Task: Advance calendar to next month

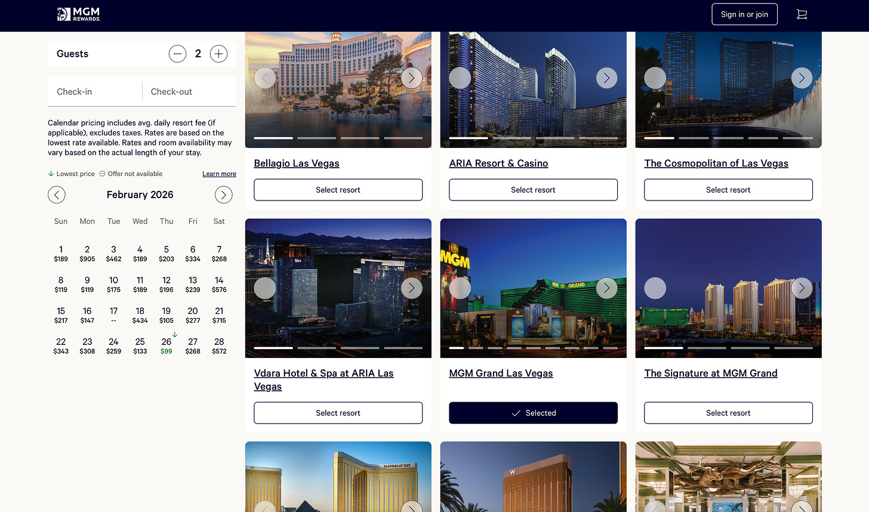Action: 223,195
